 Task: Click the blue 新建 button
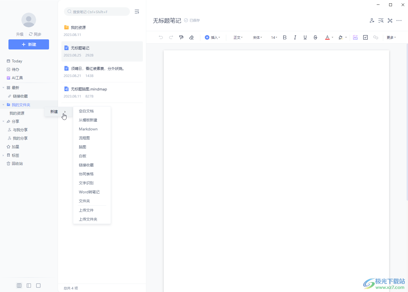(x=29, y=44)
